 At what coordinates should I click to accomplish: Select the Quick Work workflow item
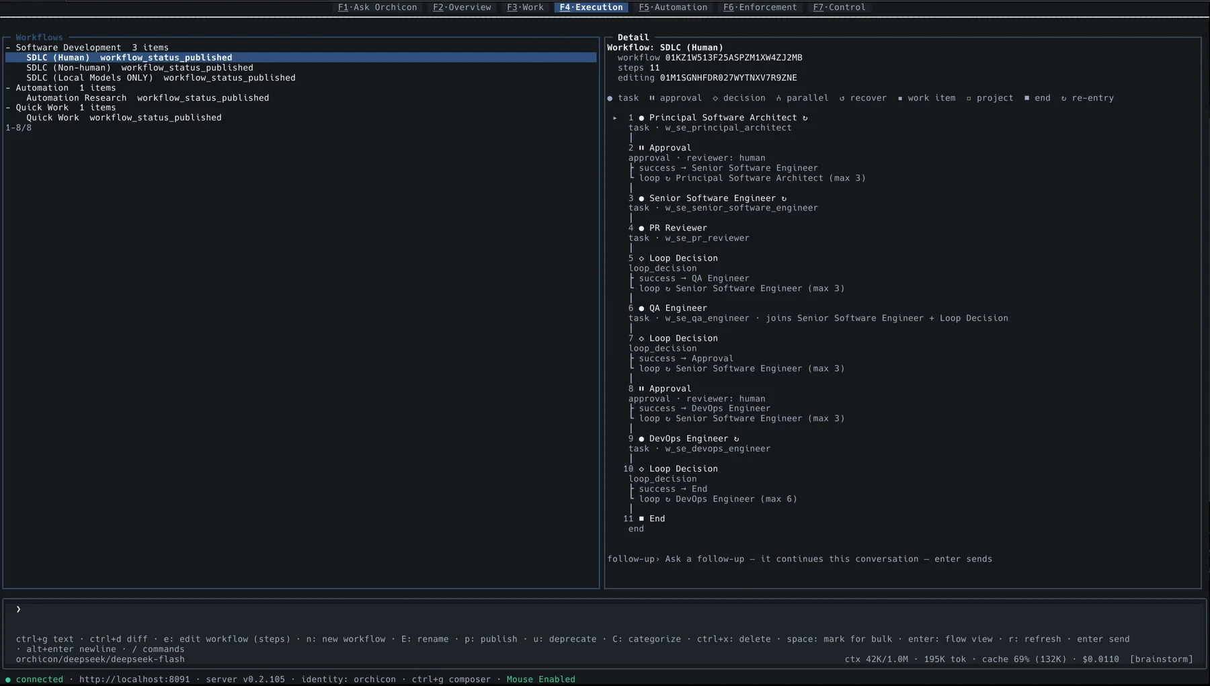[124, 118]
